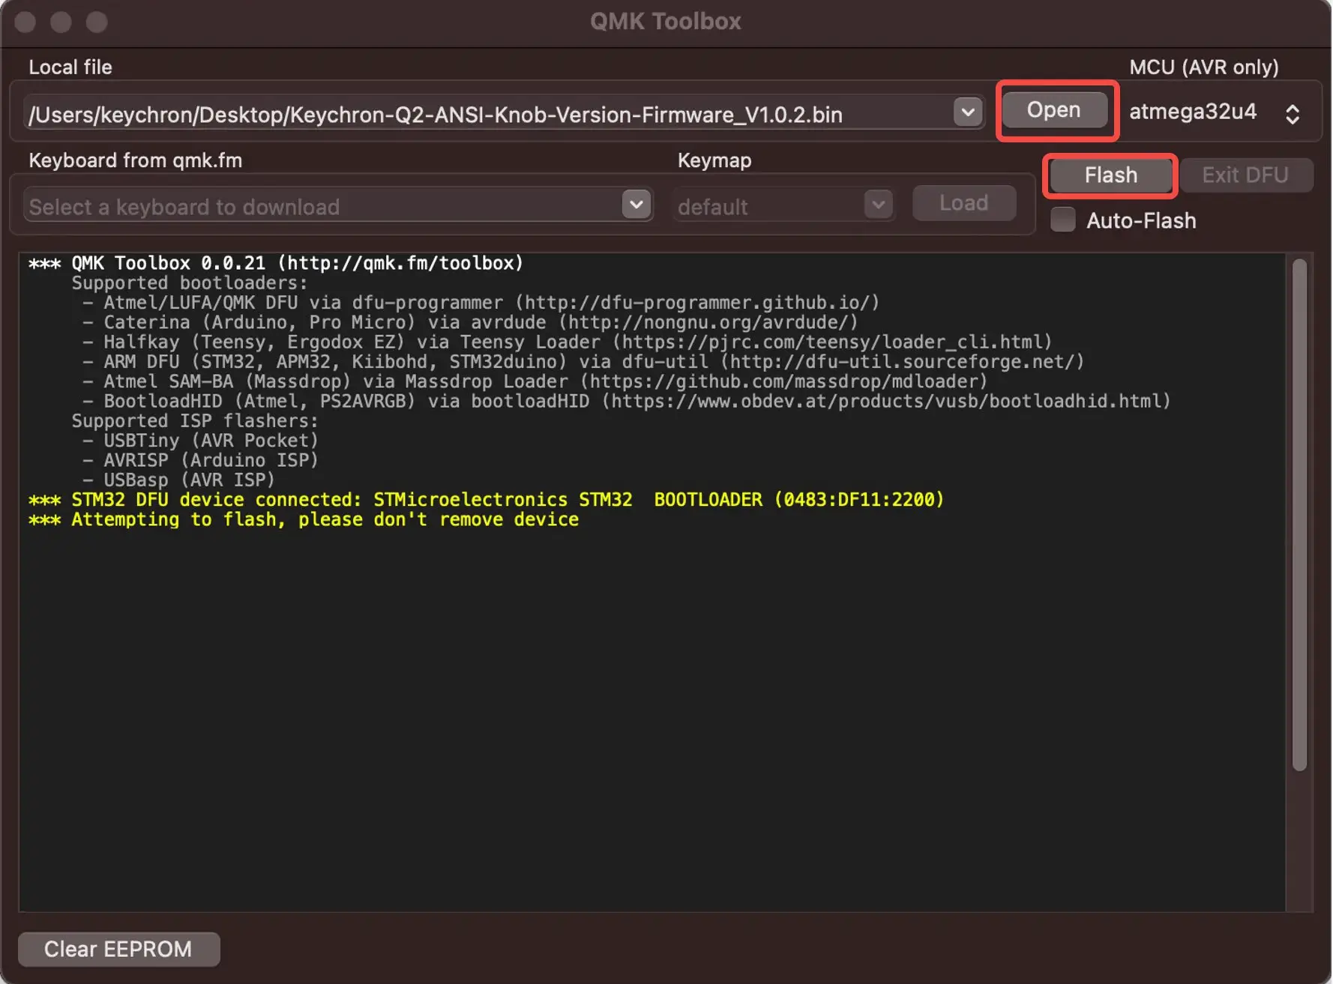1333x984 pixels.
Task: Click the Atmel SAM-BA (Massdrop) log line
Action: 535,381
